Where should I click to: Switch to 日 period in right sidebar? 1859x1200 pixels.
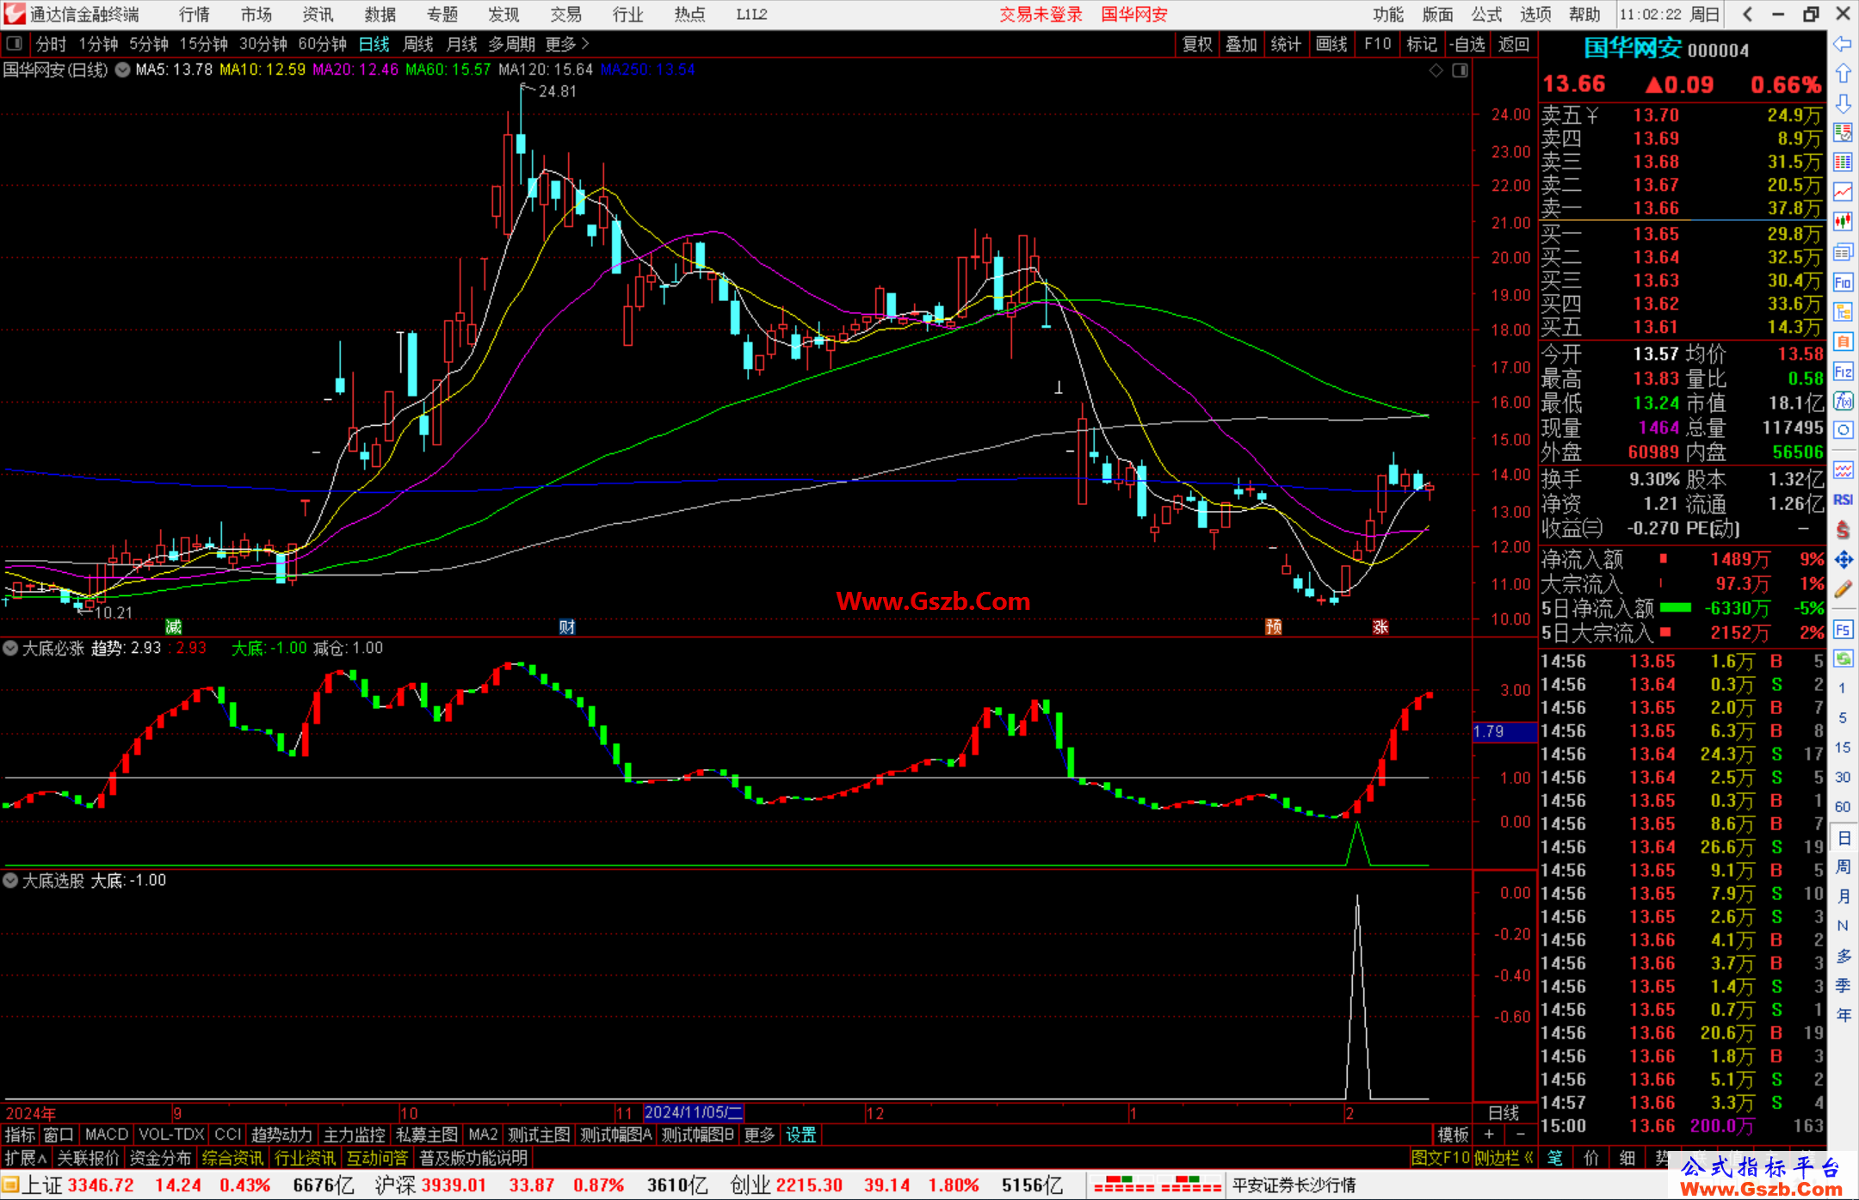tap(1844, 837)
